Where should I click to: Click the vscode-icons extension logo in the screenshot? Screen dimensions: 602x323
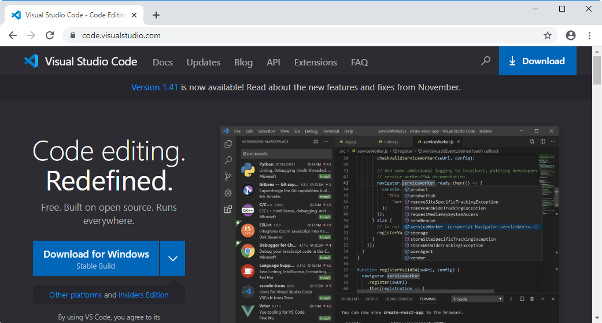[x=248, y=291]
